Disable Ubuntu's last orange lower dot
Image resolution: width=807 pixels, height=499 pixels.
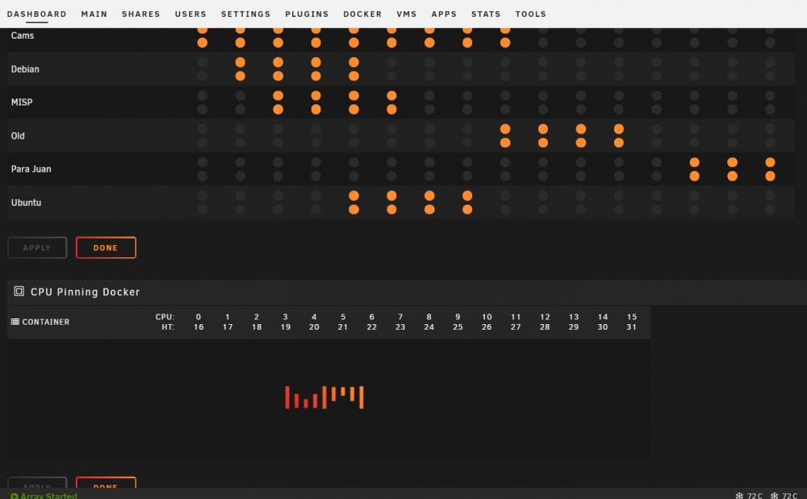(467, 210)
